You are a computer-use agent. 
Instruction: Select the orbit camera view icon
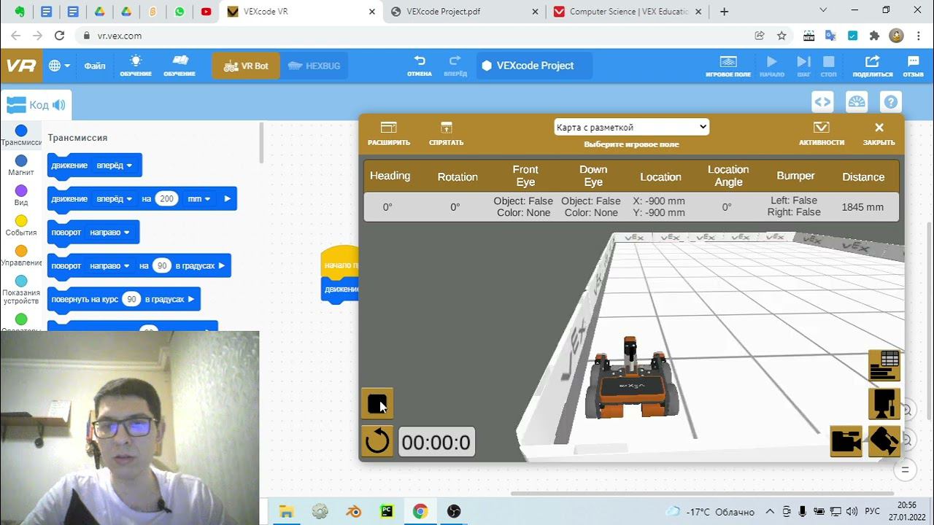tap(884, 442)
